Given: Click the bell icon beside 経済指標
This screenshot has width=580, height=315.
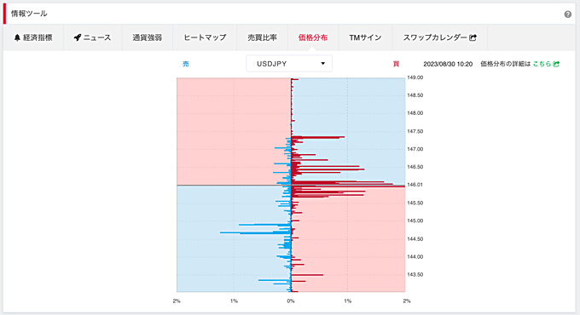Looking at the screenshot, I should 17,37.
